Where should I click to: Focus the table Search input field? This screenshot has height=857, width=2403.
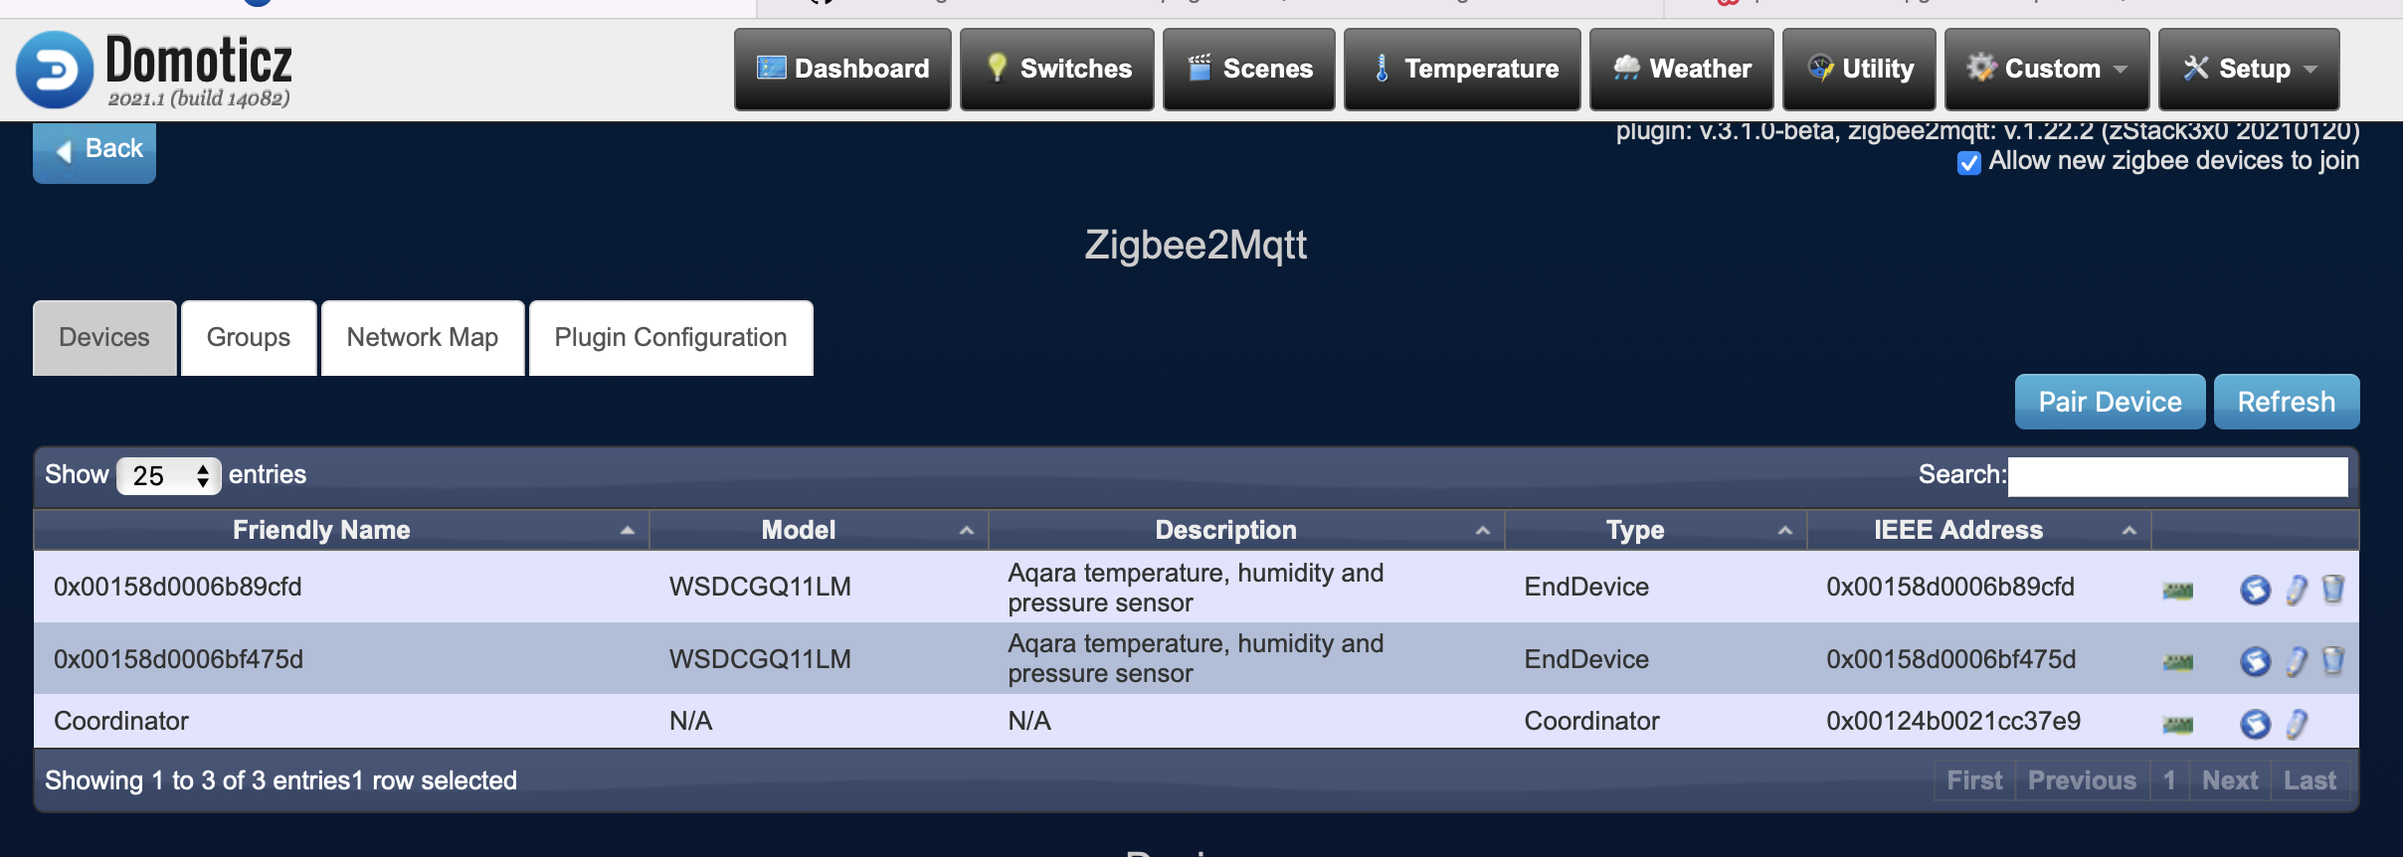point(2177,476)
